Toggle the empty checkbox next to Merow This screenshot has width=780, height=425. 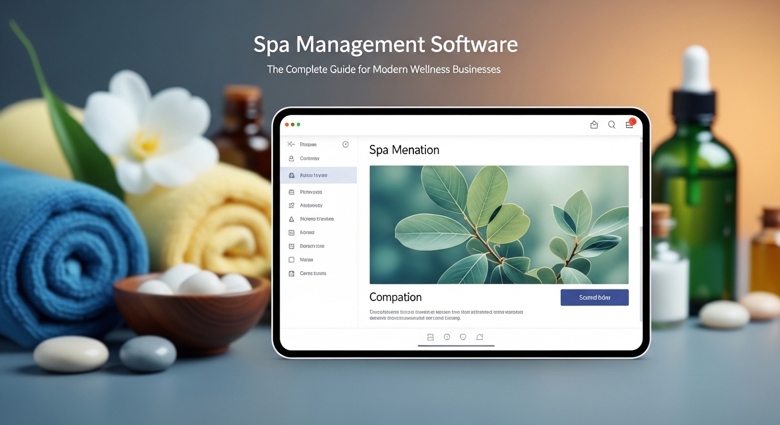[x=291, y=259]
